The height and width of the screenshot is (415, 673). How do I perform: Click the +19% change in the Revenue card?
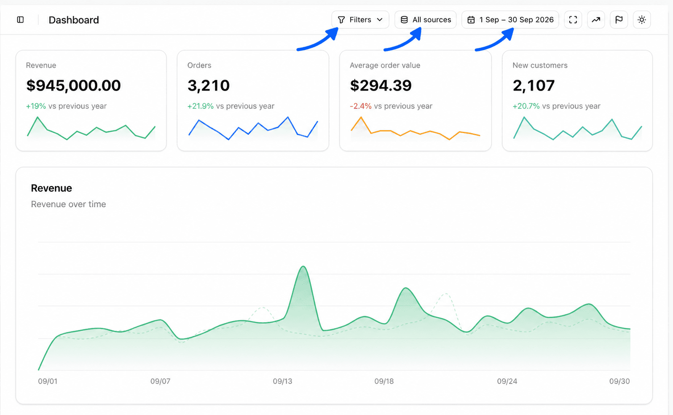click(x=36, y=106)
